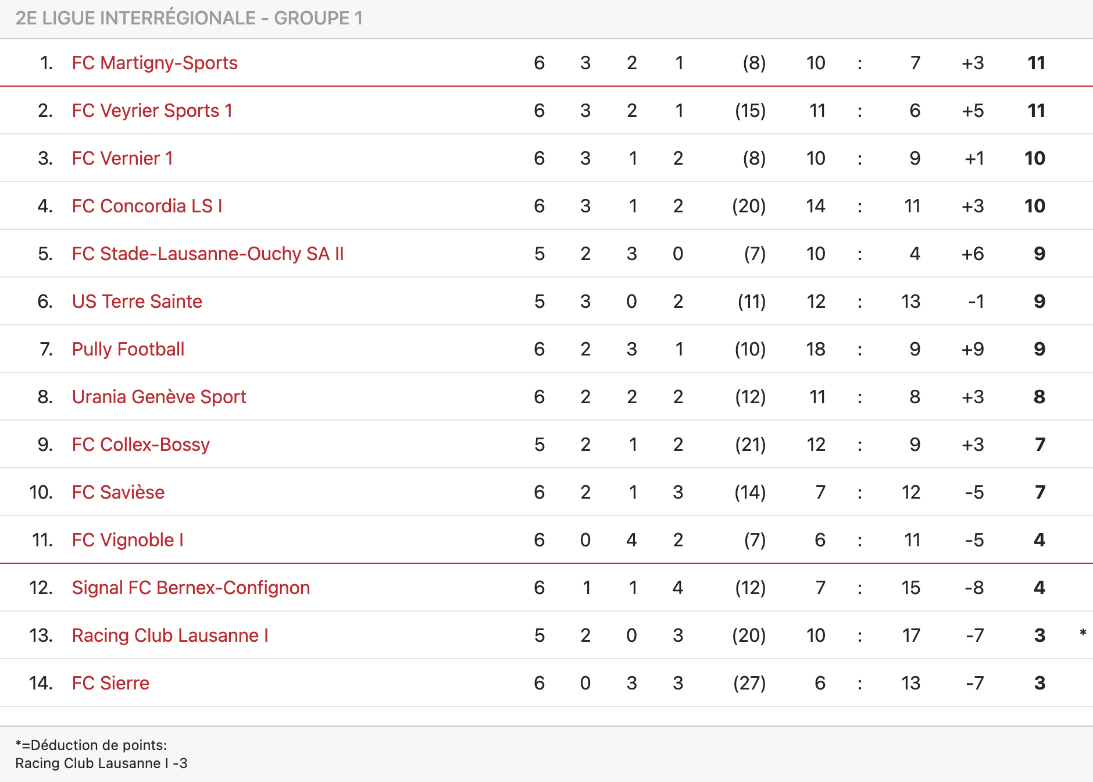
Task: Click the 2E Ligue Interrégionale Groupe 1 header
Action: click(189, 18)
